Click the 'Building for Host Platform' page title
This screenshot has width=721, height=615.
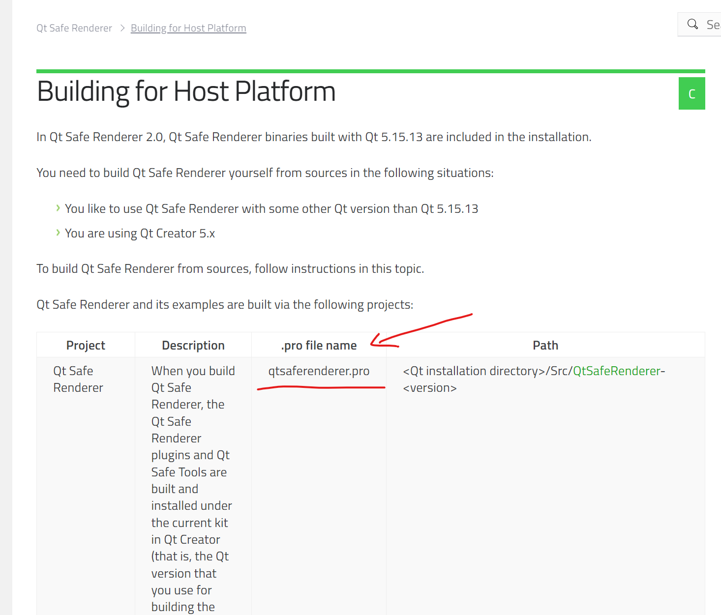[186, 91]
